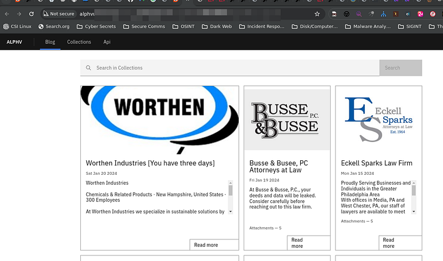Image resolution: width=443 pixels, height=261 pixels.
Task: Click scroll-up arrow in Eckell Sparks description
Action: [414, 183]
